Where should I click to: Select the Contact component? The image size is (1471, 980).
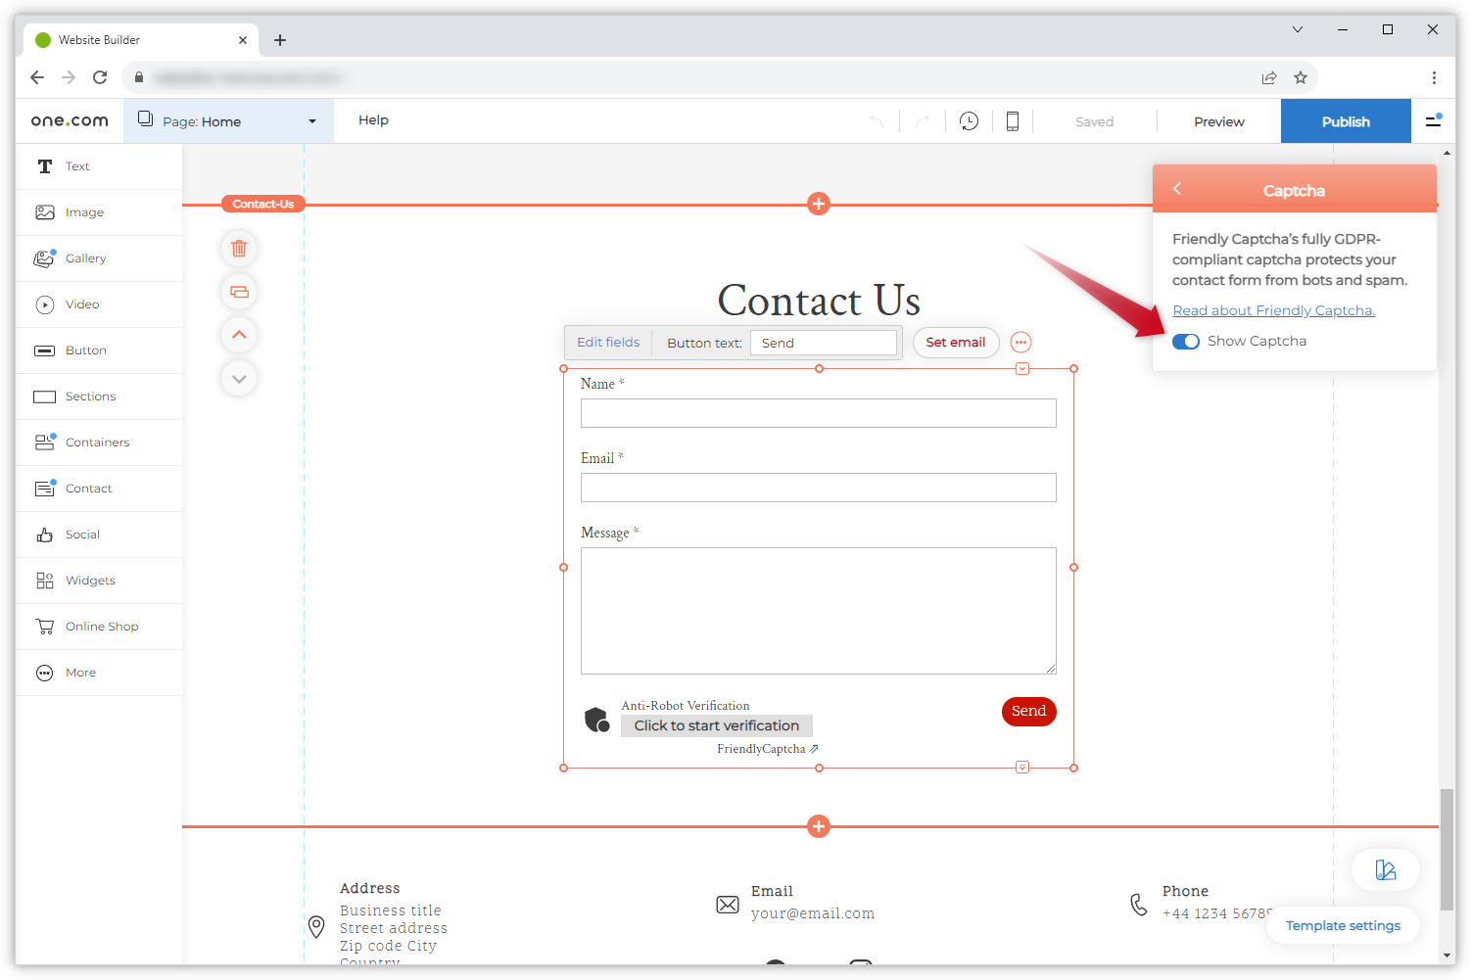pyautogui.click(x=99, y=489)
